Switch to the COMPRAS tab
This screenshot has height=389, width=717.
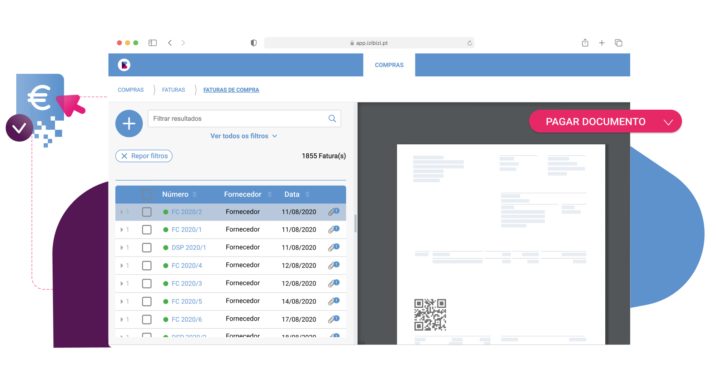coord(389,65)
